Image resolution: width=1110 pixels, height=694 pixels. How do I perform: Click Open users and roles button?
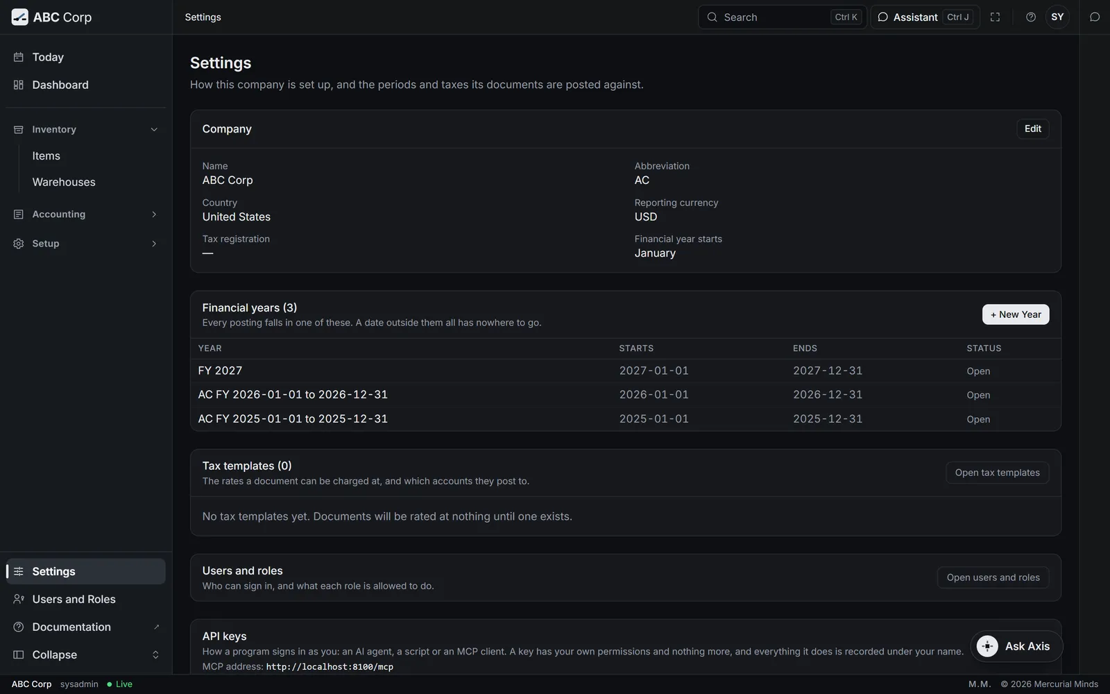point(993,577)
